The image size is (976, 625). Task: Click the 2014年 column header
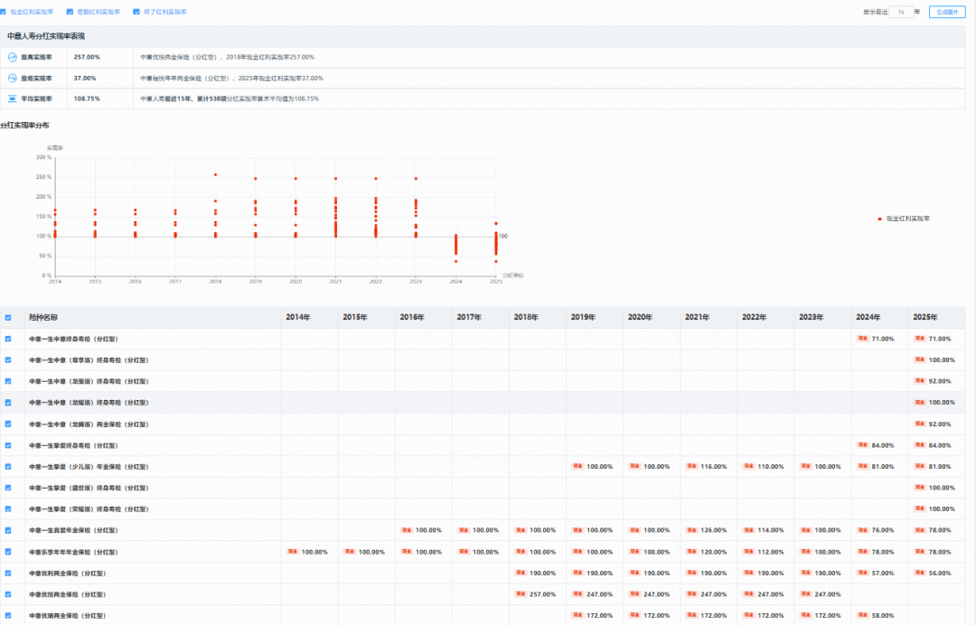tap(297, 317)
